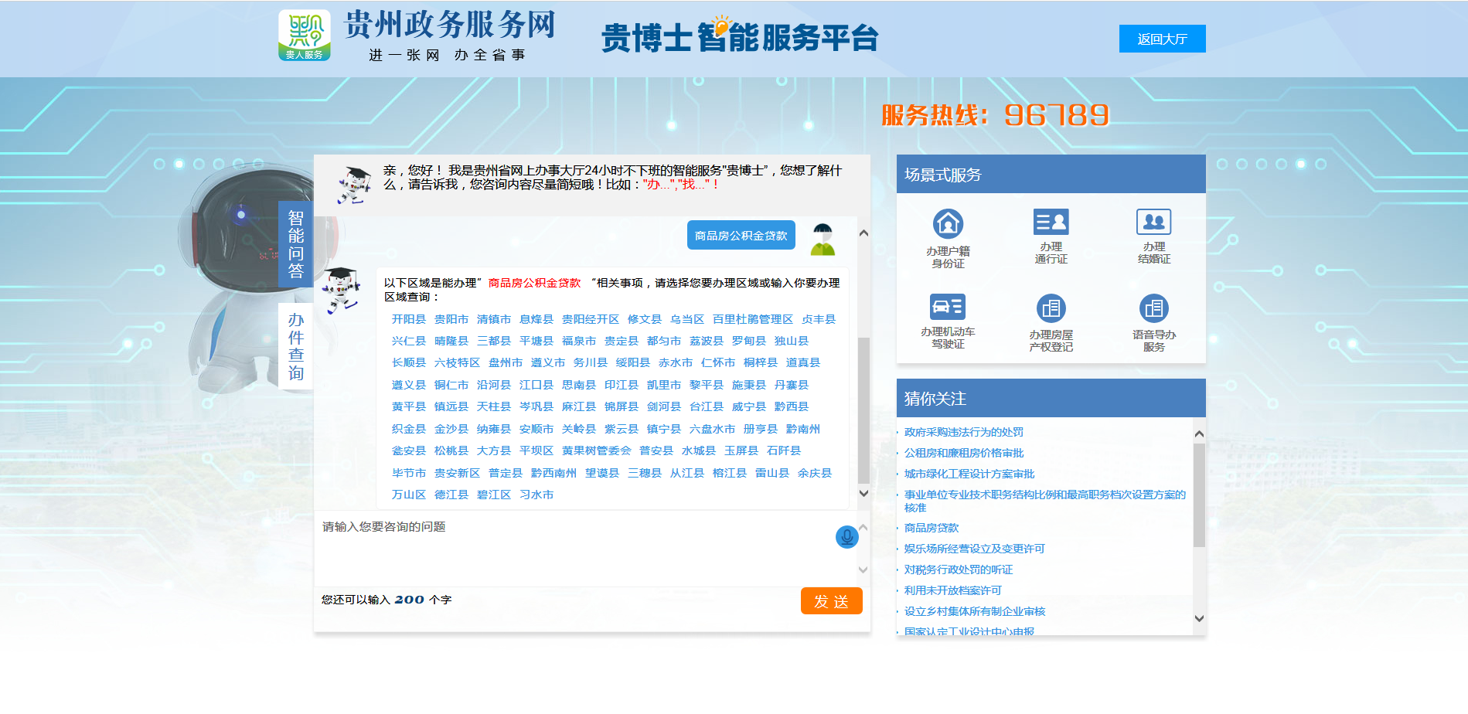The width and height of the screenshot is (1468, 714).
Task: Choose the 贵阳市 region link
Action: 451,319
